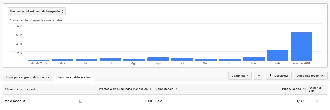Expand the Columnas dropdown menu
The width and height of the screenshot is (330, 110).
[x=240, y=76]
